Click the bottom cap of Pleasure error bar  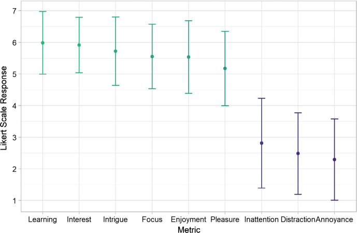tap(225, 106)
